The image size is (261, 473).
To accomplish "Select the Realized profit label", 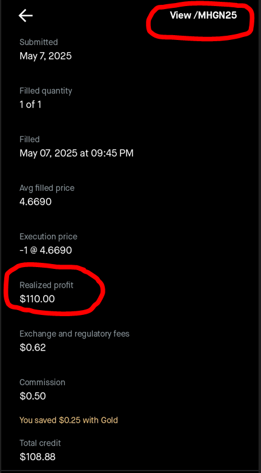I will coord(47,285).
